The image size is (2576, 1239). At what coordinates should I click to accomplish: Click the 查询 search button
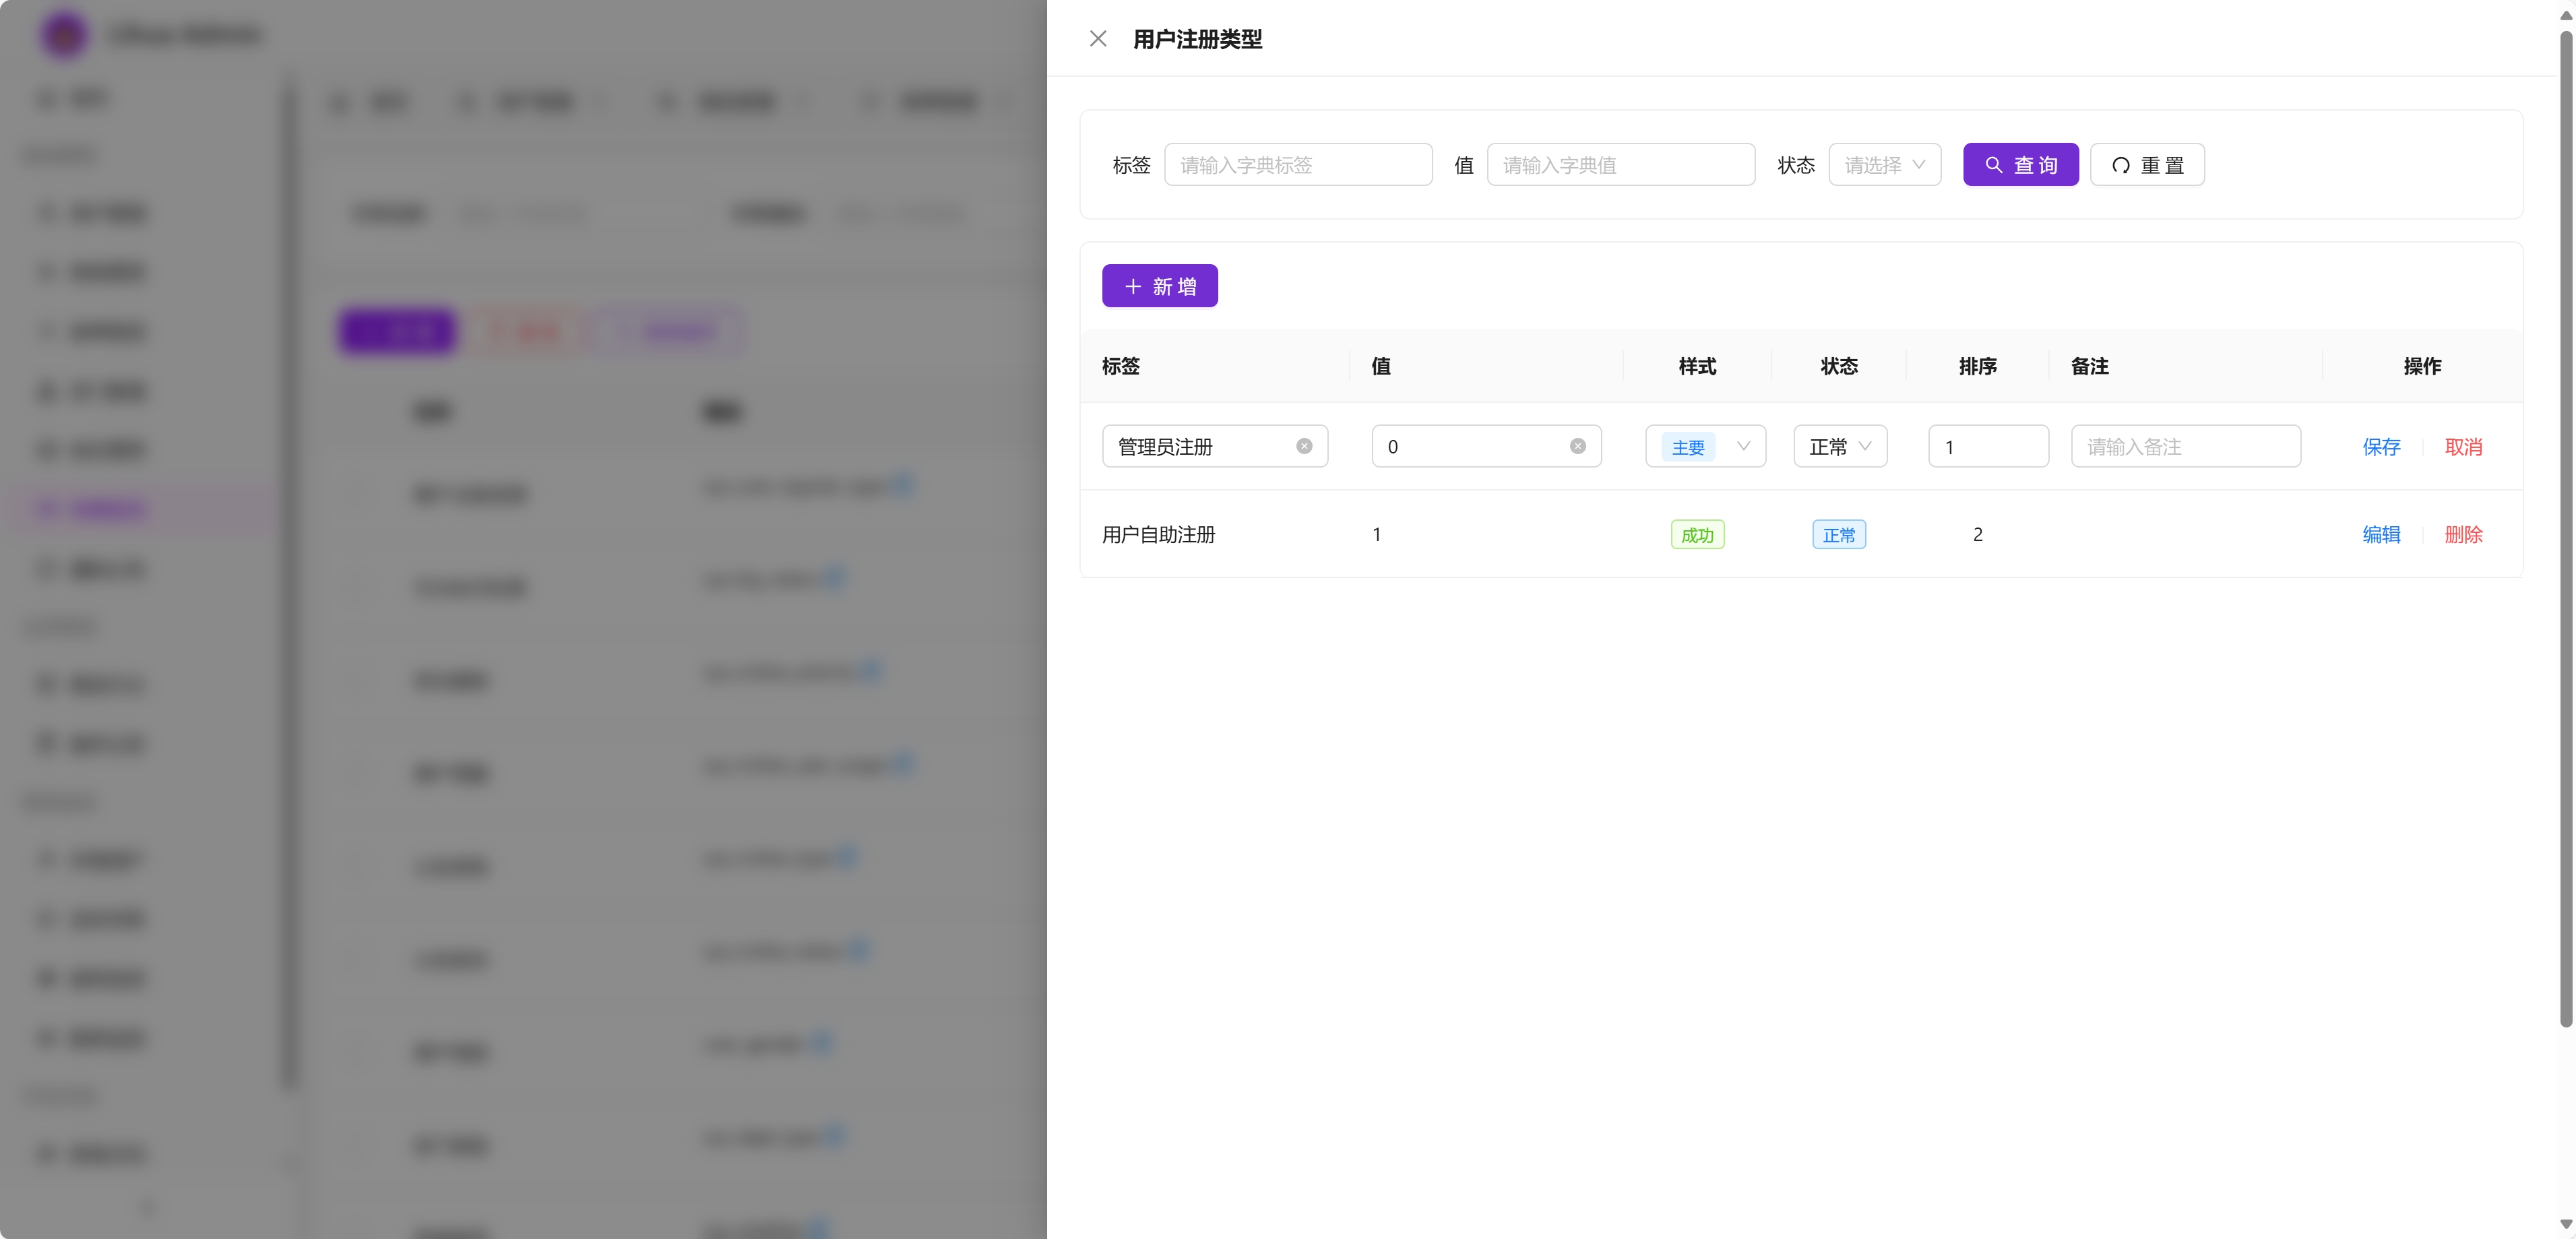2020,164
